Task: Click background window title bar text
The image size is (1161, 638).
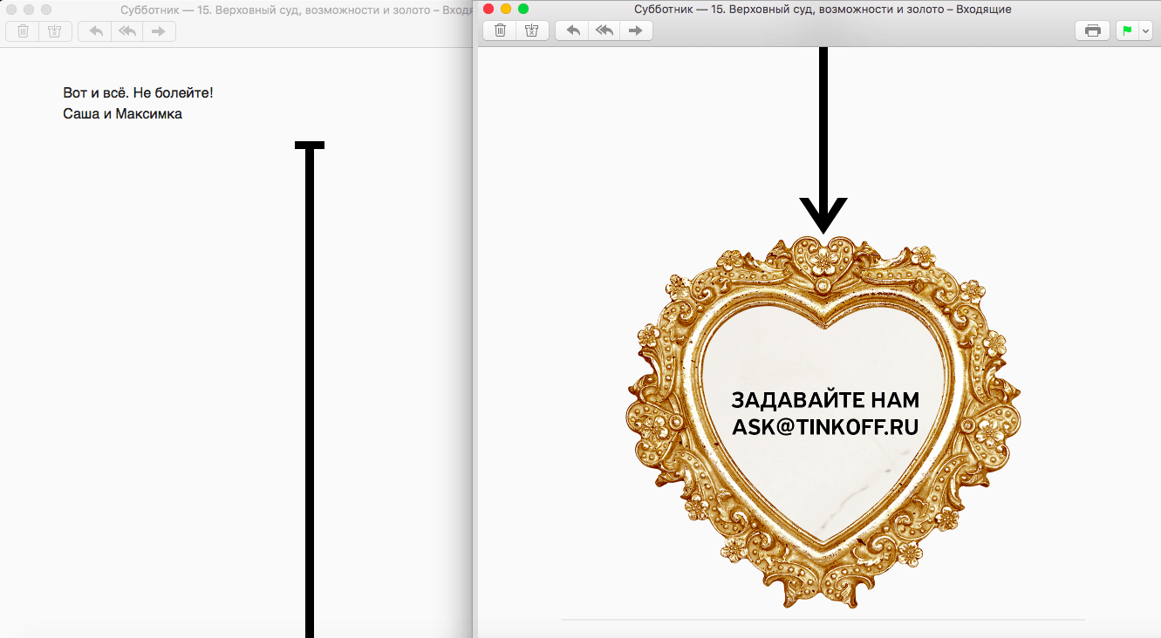Action: point(297,10)
